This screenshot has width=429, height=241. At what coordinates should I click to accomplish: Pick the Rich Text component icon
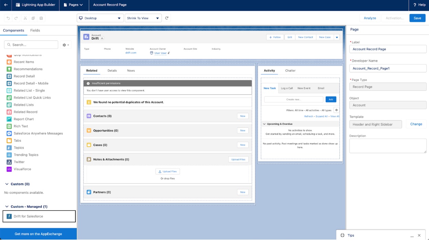click(9, 126)
